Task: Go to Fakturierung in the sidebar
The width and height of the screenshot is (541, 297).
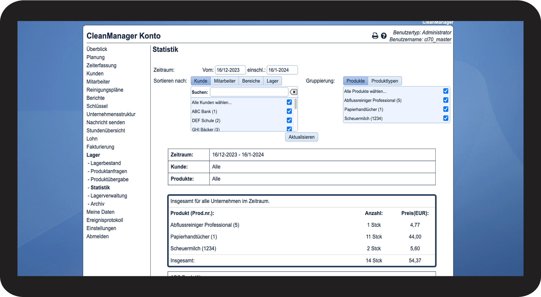Action: 100,147
